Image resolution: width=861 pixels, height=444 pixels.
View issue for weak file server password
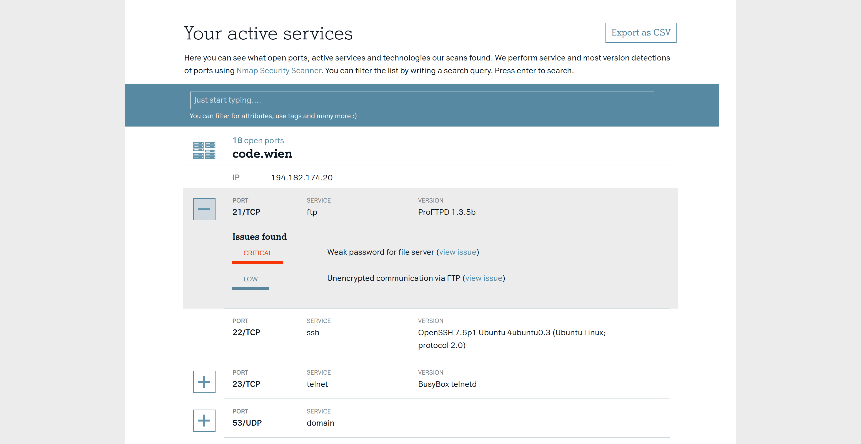point(457,252)
